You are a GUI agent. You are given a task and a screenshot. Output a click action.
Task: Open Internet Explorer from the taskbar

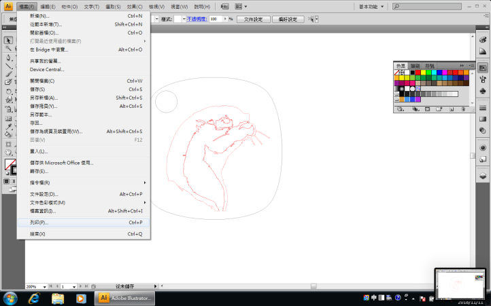(34, 297)
